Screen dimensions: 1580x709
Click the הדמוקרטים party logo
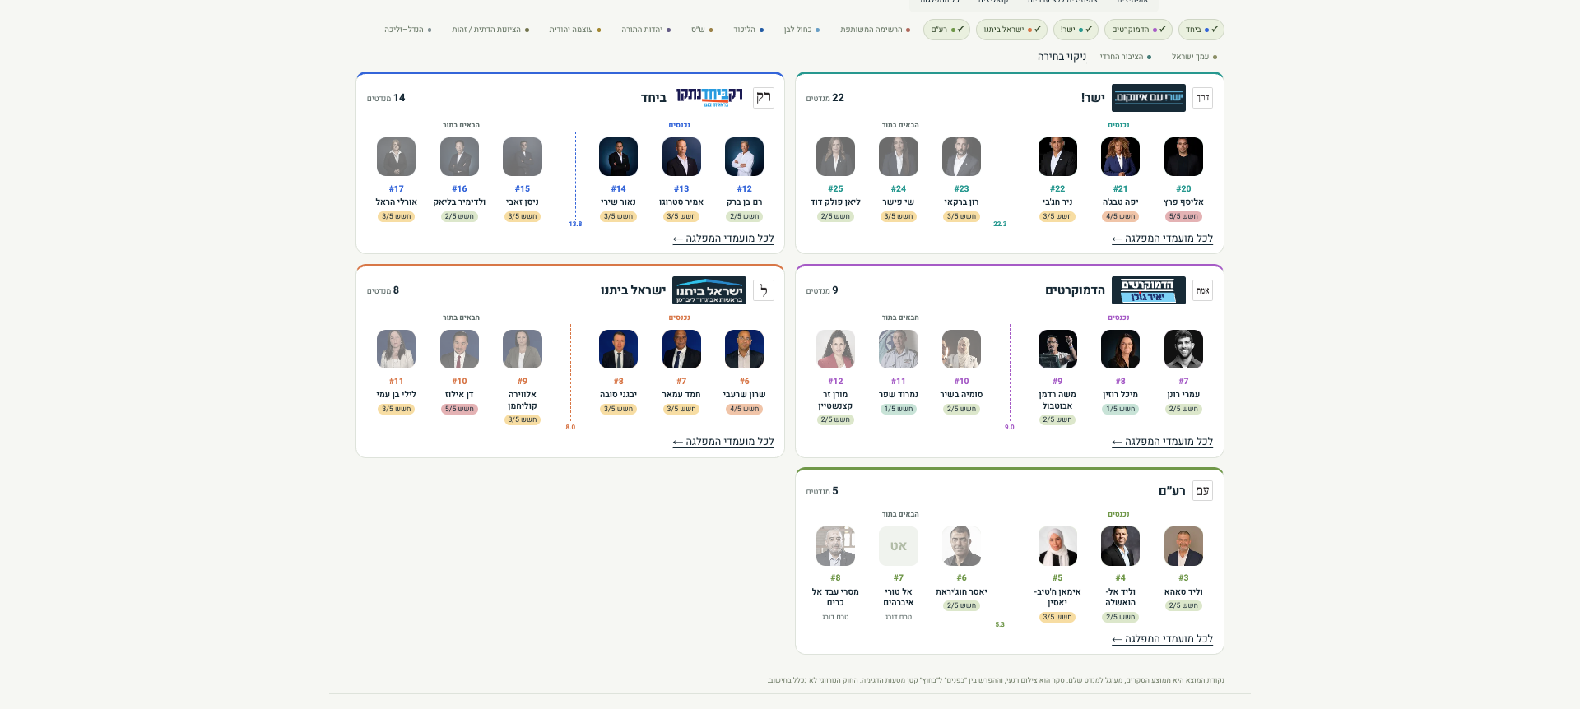[x=1149, y=290]
